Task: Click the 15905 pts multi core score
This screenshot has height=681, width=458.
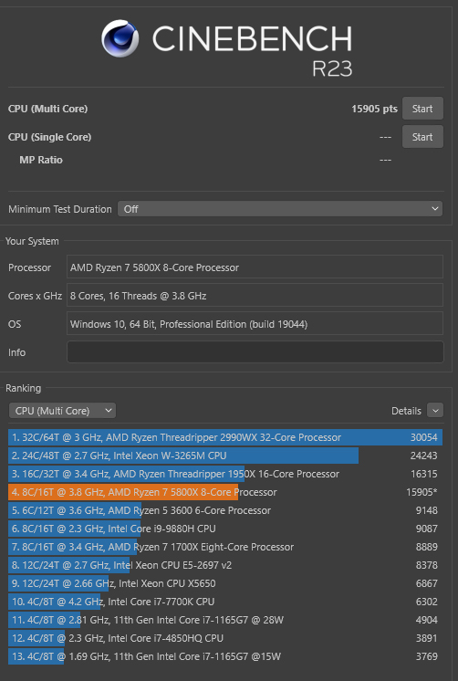Action: point(374,109)
